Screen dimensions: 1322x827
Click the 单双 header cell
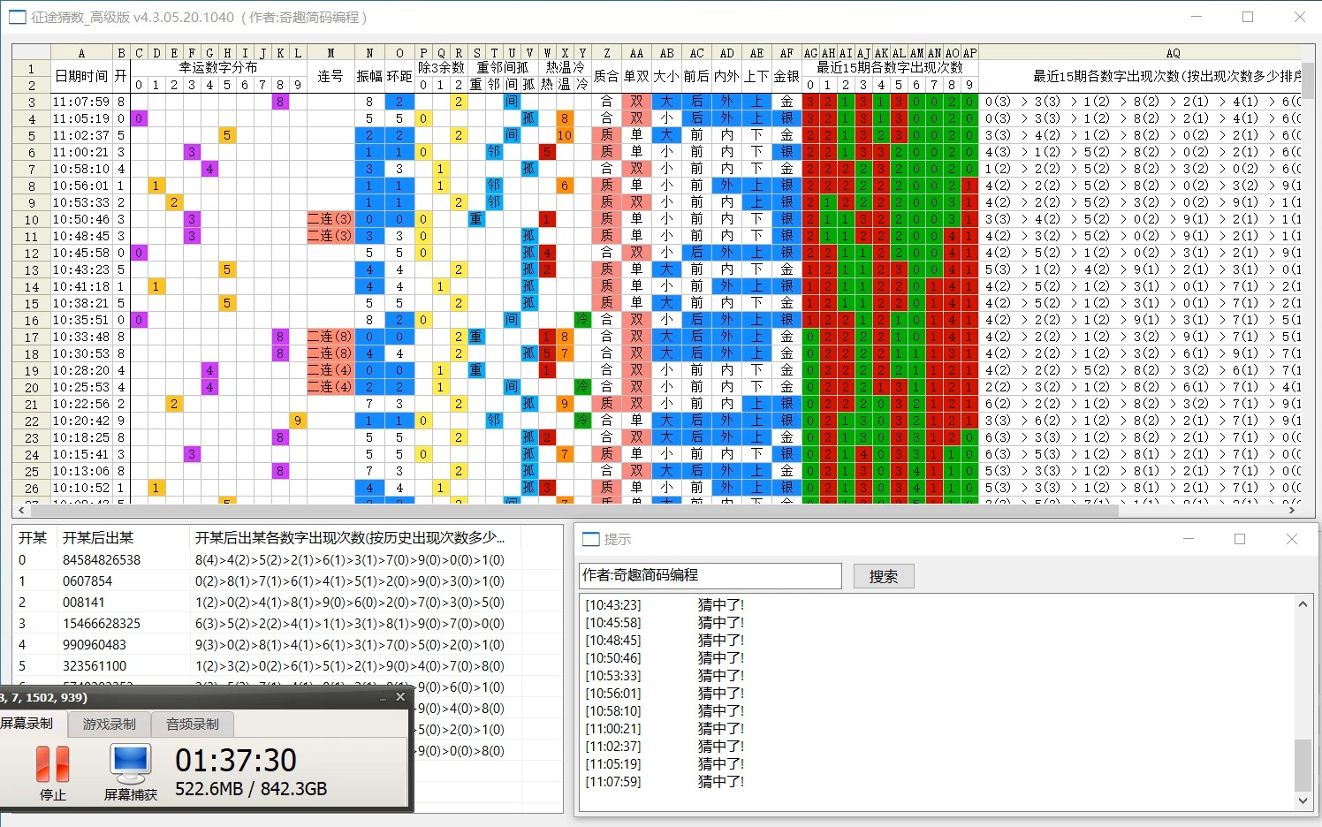point(636,77)
